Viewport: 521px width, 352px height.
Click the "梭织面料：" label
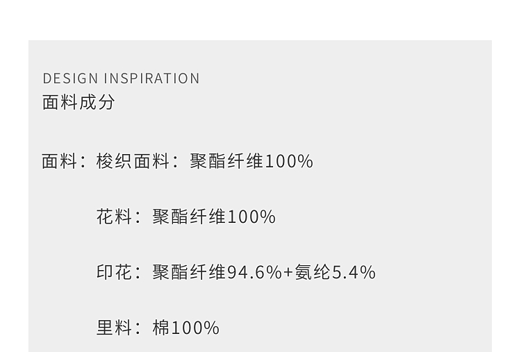[x=138, y=161]
